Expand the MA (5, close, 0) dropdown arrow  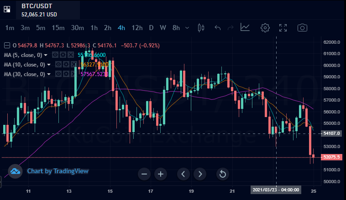46,55
